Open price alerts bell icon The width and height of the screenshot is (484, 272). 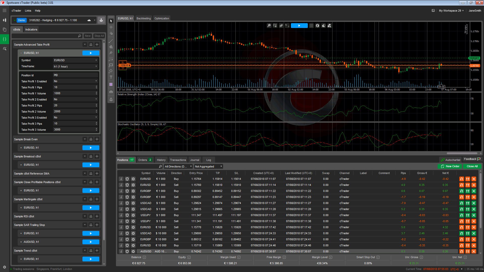(111, 99)
